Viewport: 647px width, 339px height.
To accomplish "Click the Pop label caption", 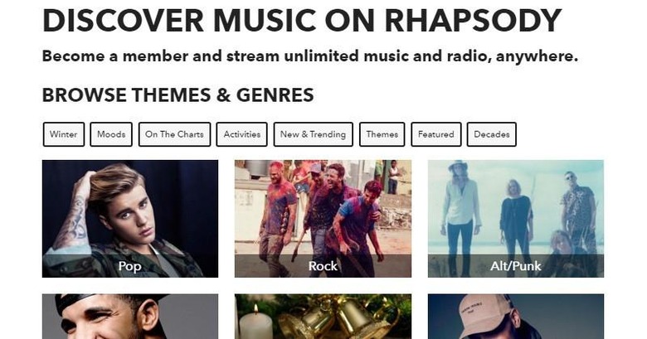I will point(130,266).
